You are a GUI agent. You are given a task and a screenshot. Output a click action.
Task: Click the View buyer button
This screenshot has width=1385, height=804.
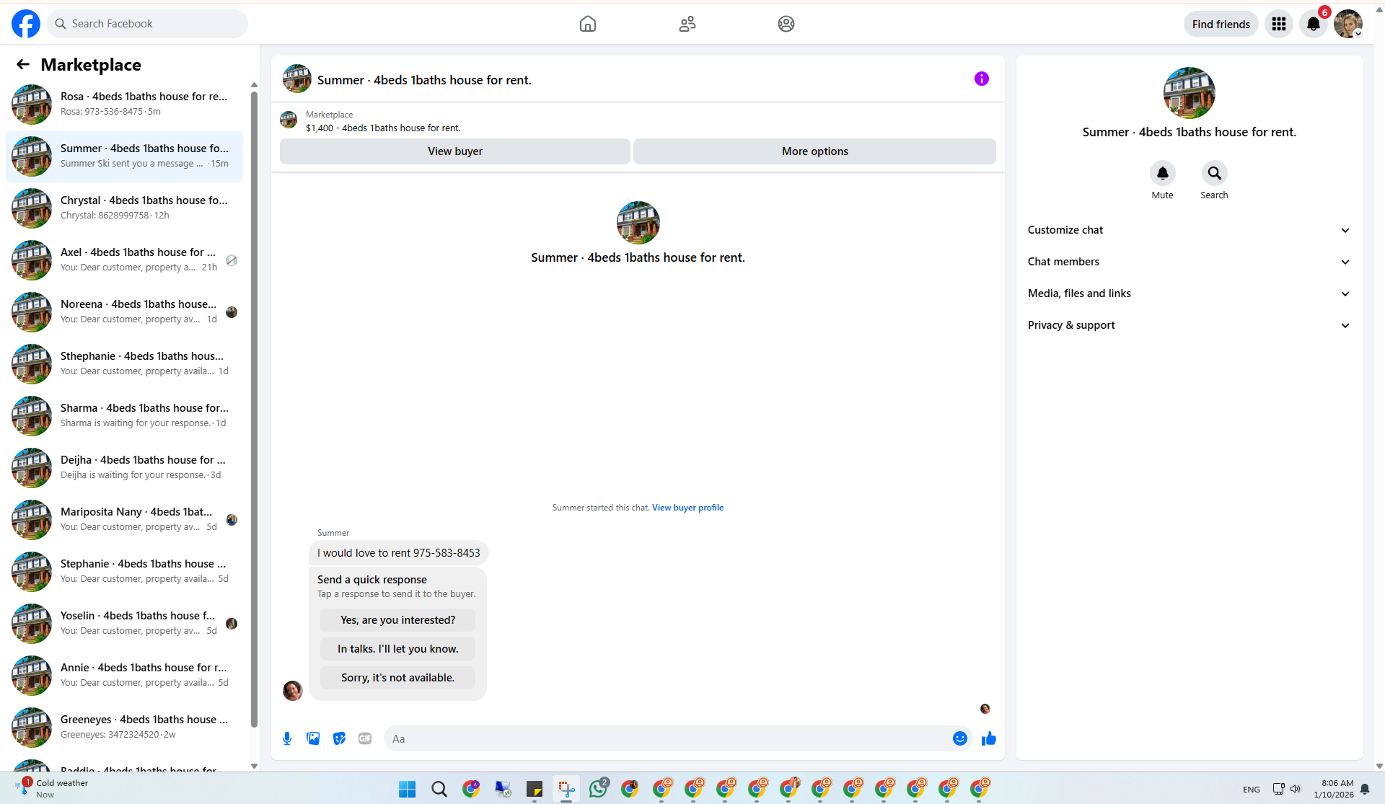click(x=454, y=151)
